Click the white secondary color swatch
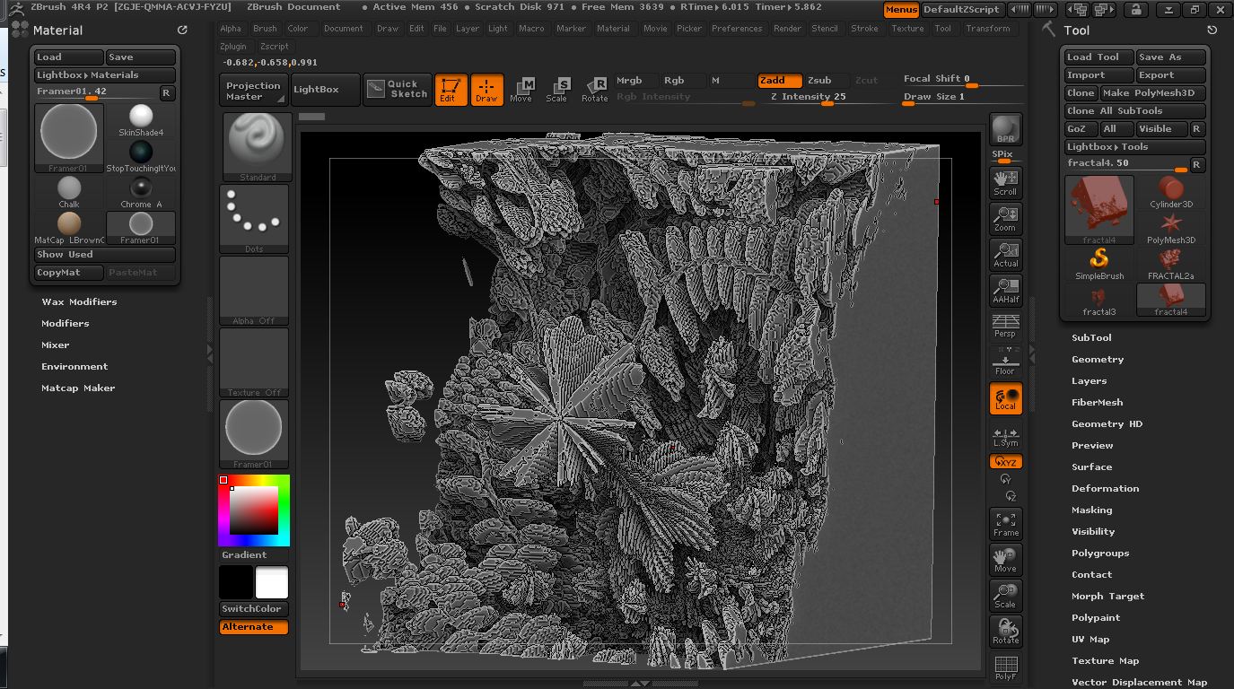 click(x=272, y=583)
